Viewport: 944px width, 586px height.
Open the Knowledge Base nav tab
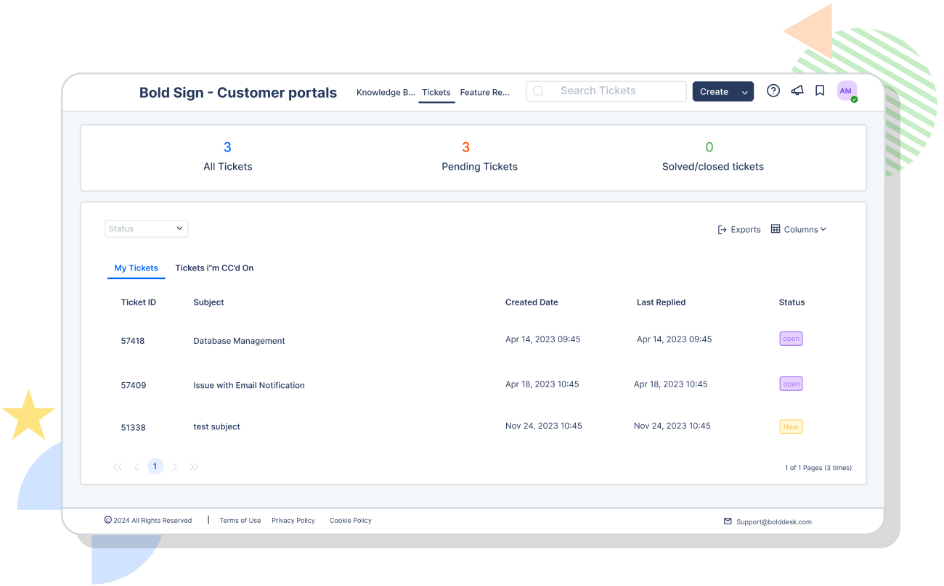pos(386,92)
